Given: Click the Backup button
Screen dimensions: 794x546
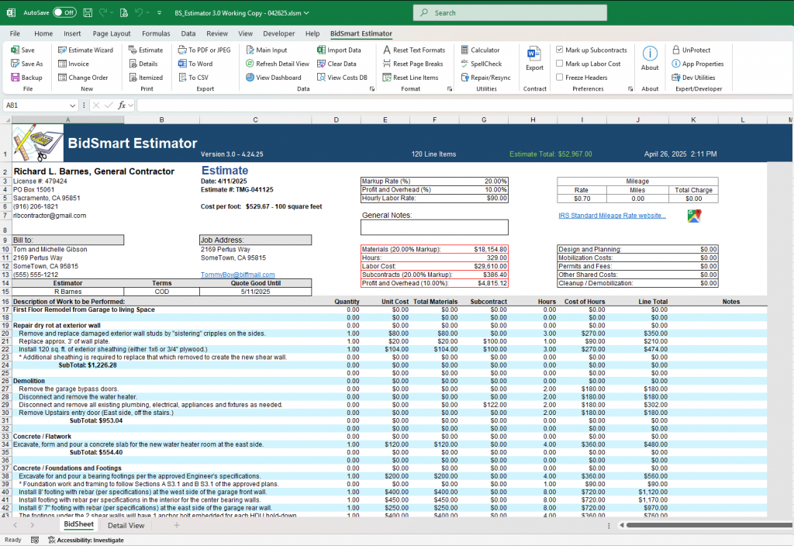Looking at the screenshot, I should pos(26,78).
